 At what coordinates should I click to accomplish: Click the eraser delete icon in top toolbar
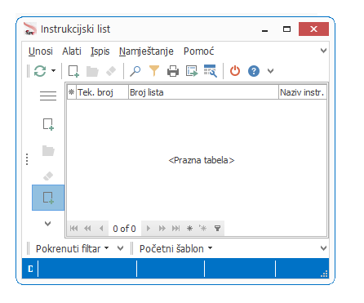pos(111,71)
